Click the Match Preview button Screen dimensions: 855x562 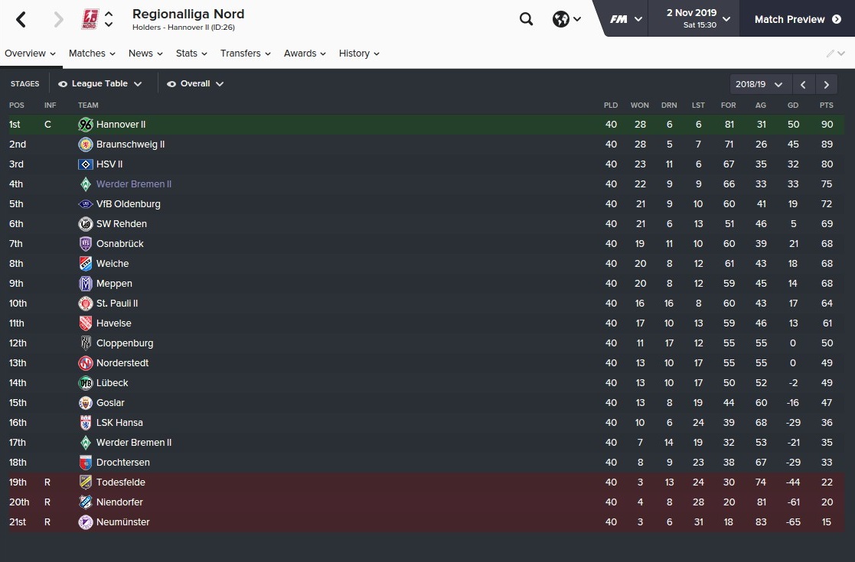coord(797,19)
